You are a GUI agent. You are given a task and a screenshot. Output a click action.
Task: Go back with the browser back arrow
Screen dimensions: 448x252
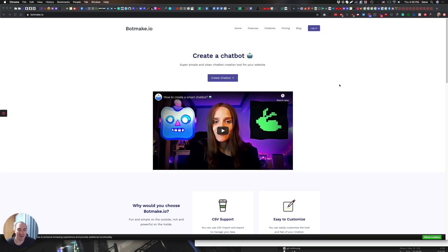(4, 14)
